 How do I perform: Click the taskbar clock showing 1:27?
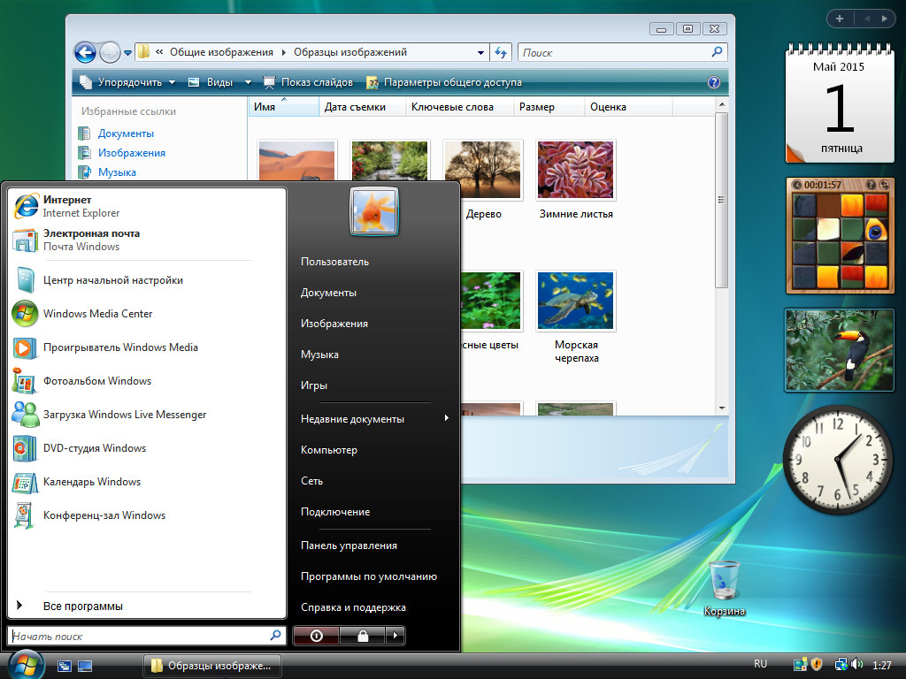point(882,665)
